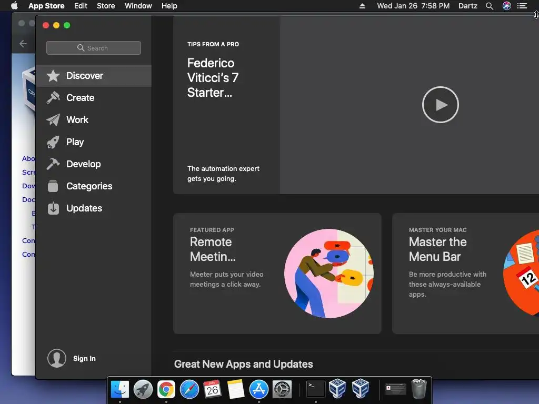Open the second VirtualBox Dock icon

pos(360,388)
